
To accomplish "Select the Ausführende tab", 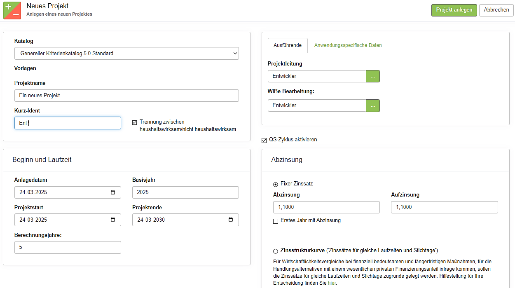I will pos(288,45).
